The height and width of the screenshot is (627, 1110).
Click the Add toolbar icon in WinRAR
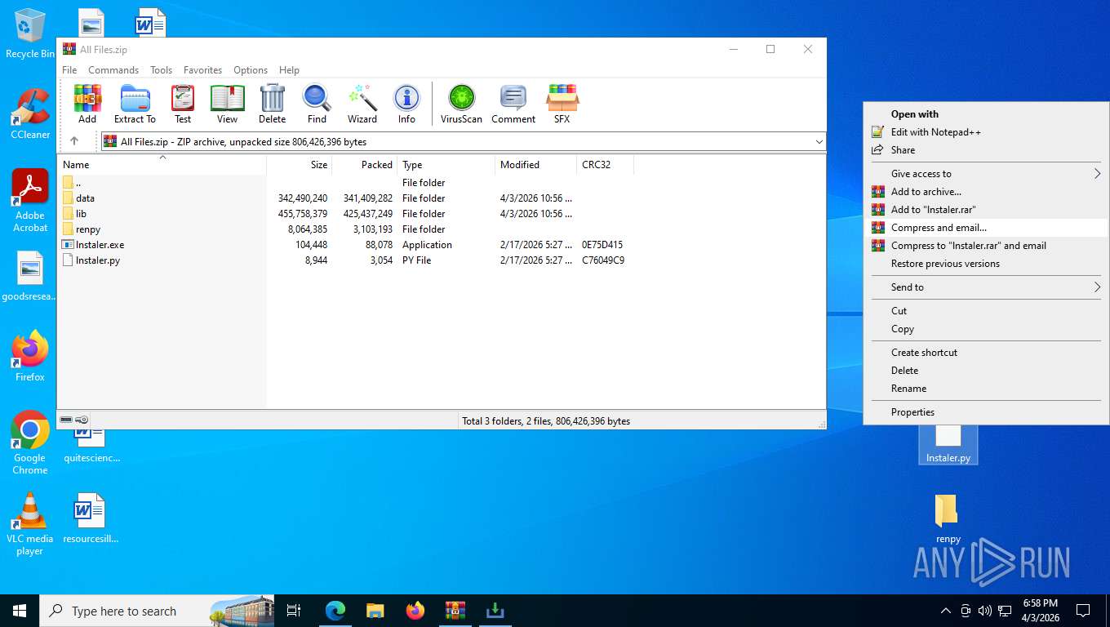(x=87, y=104)
